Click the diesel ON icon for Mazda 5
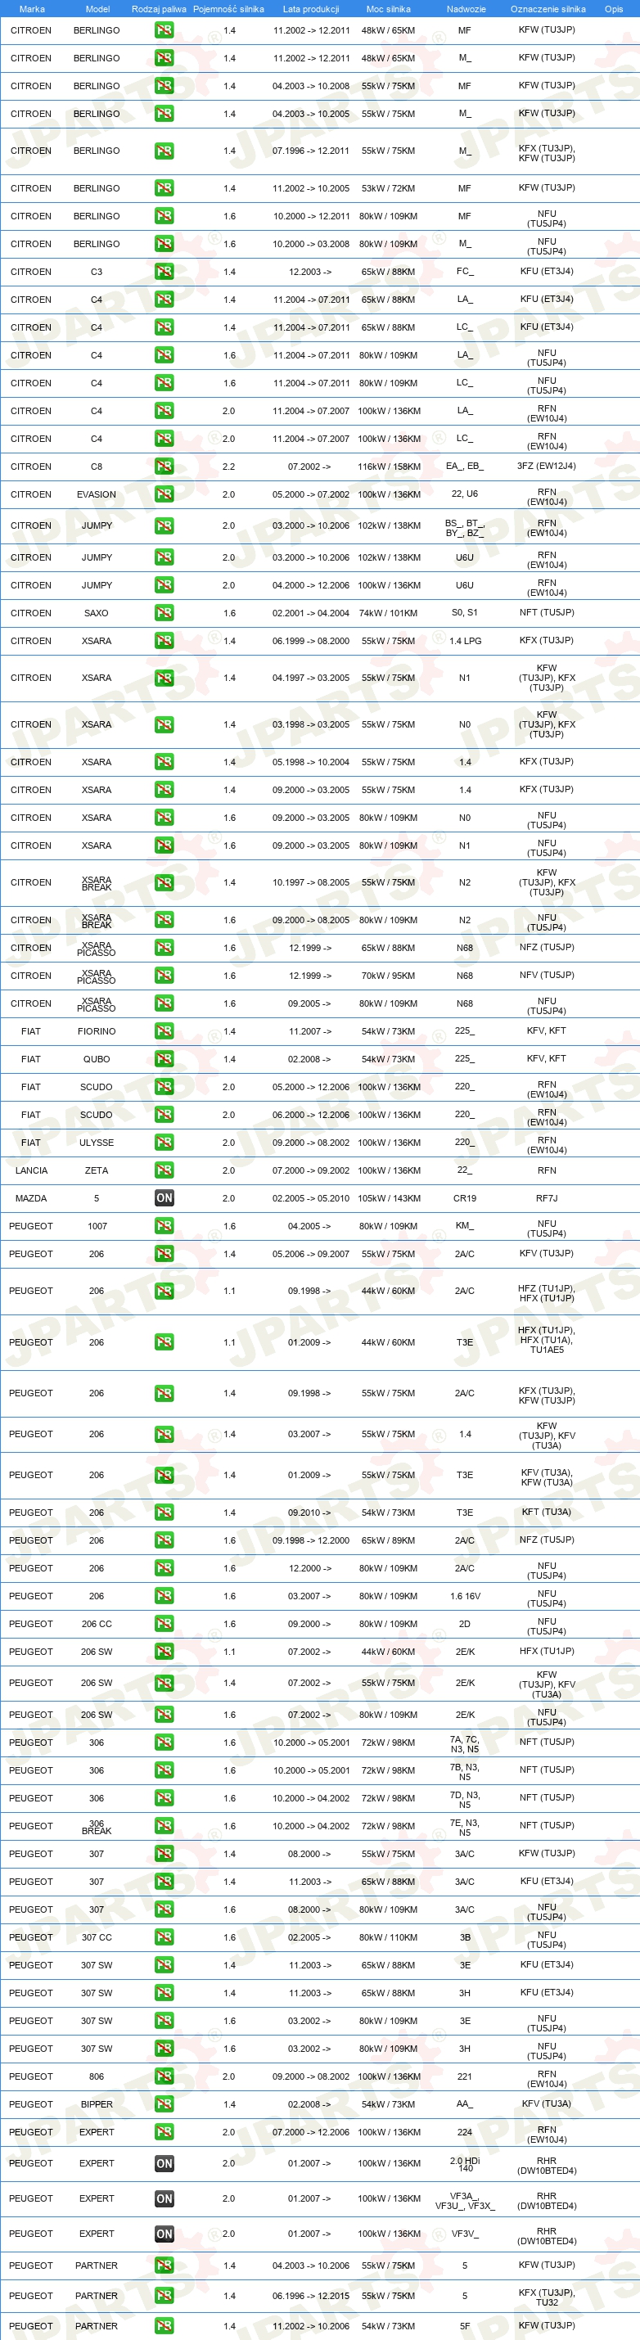The image size is (640, 2340). pos(165,1198)
